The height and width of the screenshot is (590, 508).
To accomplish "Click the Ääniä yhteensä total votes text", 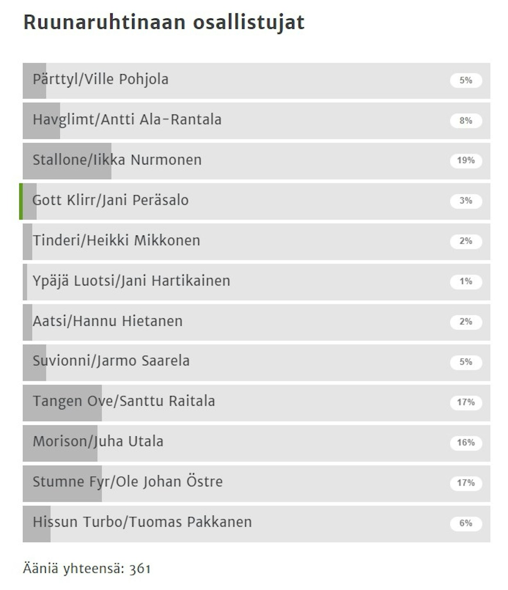I will click(87, 569).
